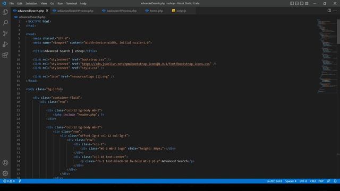Change CRLF end of line sequence
Image resolution: width=340 pixels, height=191 pixels.
pyautogui.click(x=313, y=181)
